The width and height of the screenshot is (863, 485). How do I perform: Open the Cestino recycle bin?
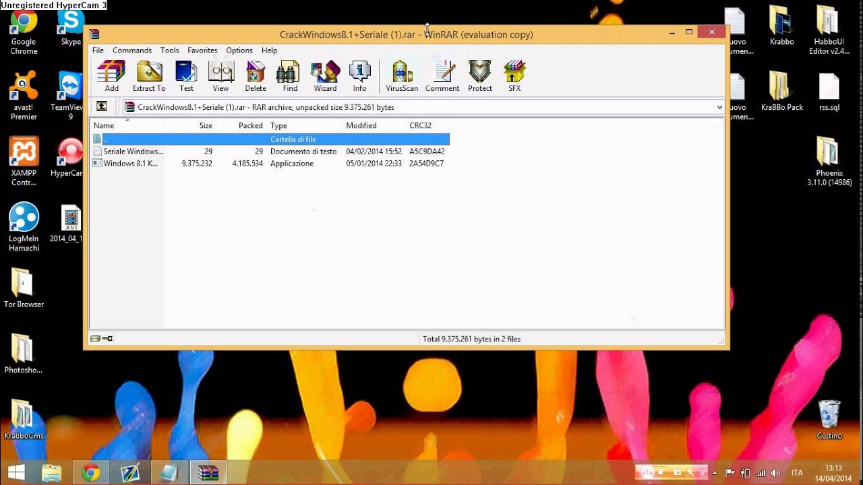829,419
